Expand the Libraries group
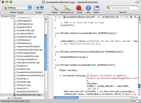 9,98
